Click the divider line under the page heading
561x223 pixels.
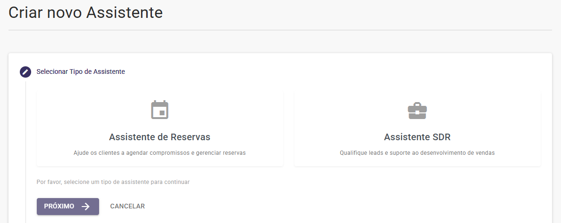pos(280,30)
